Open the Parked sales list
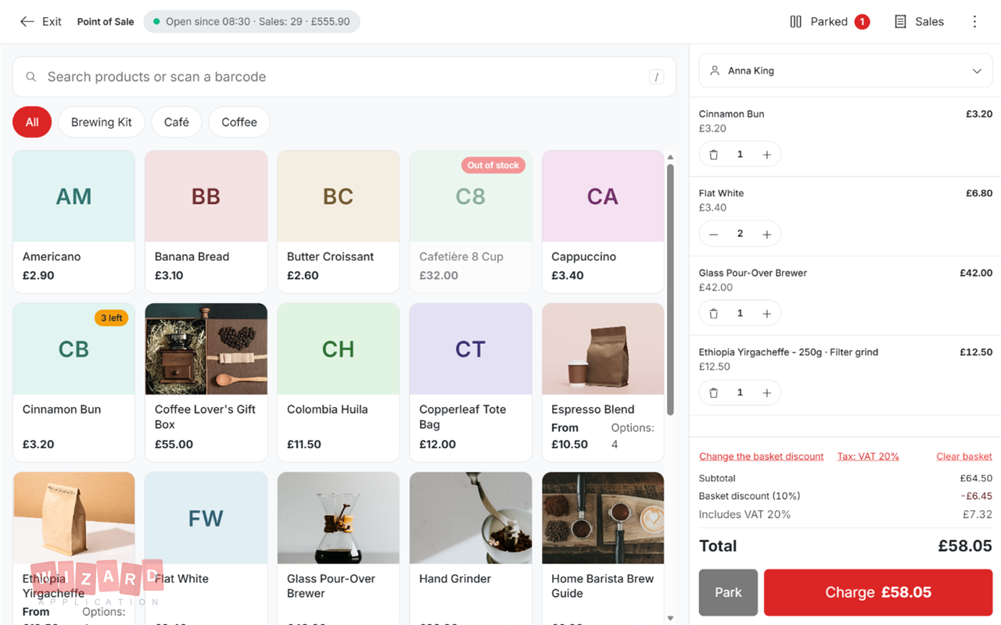This screenshot has height=625, width=1001. tap(830, 22)
